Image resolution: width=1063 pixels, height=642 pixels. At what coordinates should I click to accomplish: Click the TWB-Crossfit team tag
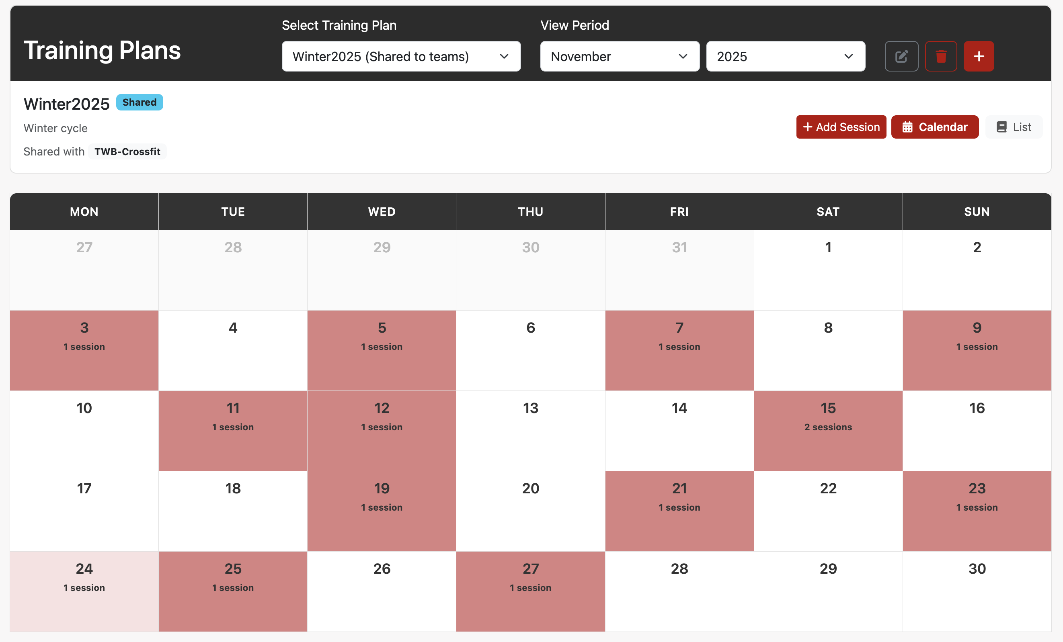tap(127, 152)
